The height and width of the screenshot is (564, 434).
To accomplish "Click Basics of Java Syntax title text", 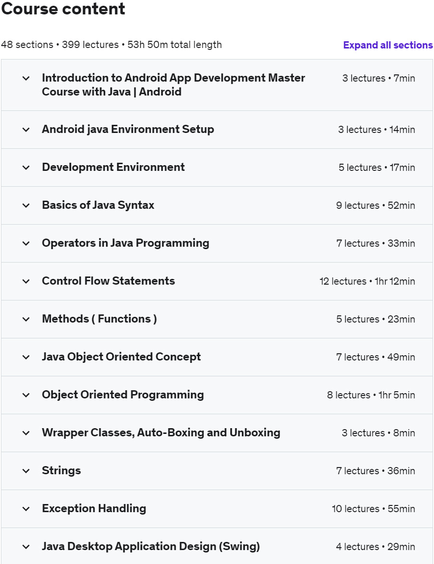I will click(x=98, y=205).
